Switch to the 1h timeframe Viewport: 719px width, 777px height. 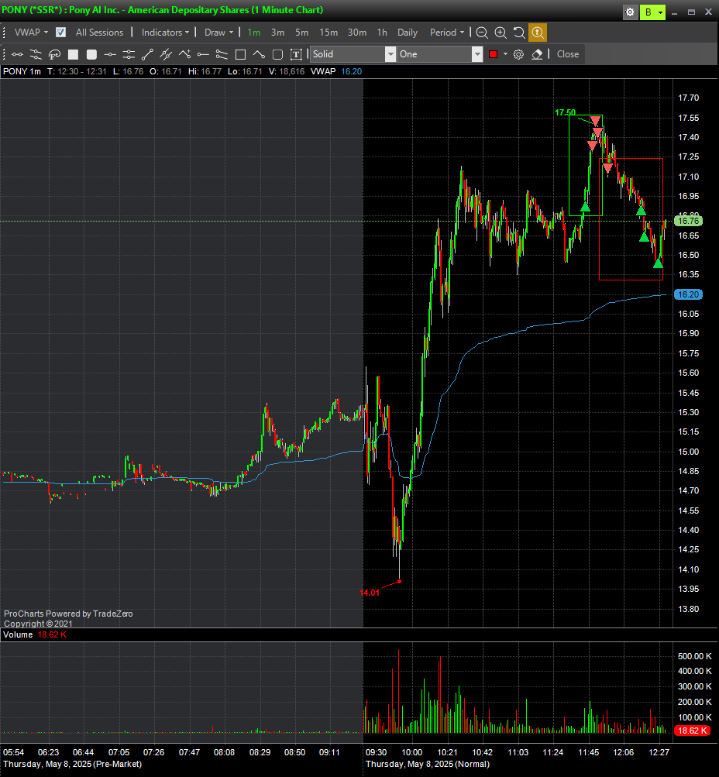[381, 33]
